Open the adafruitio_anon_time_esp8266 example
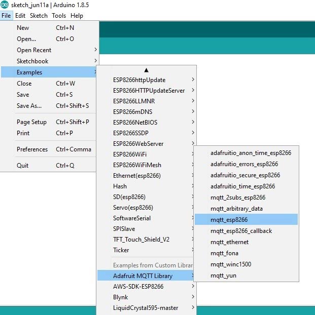 [x=246, y=153]
